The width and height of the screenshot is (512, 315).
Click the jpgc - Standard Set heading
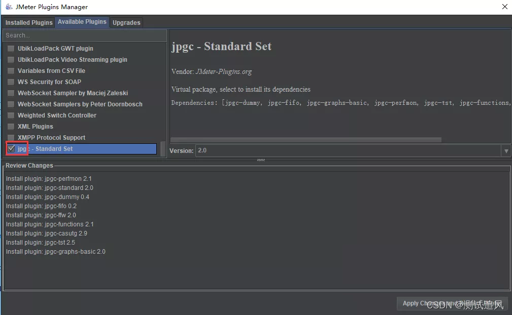(x=221, y=47)
